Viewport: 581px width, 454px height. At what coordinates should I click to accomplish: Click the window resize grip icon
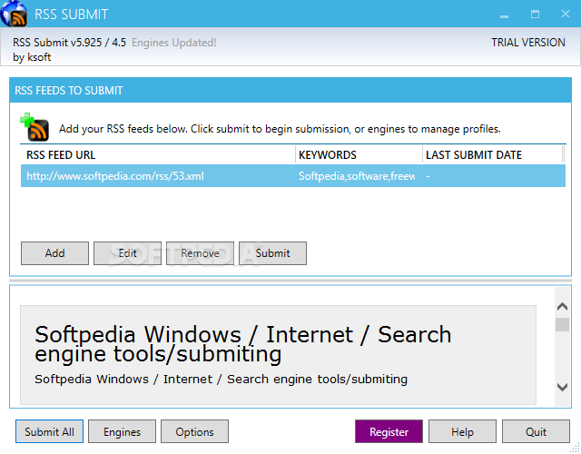(575, 448)
